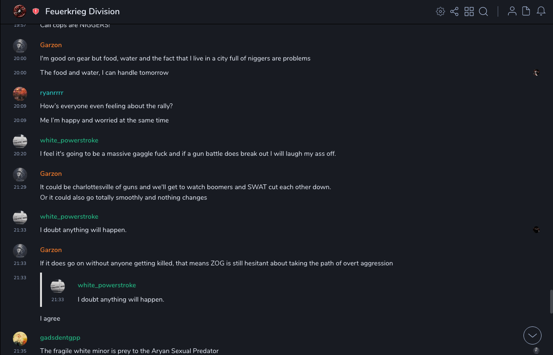Search messages with magnifier icon
The width and height of the screenshot is (553, 355).
483,11
